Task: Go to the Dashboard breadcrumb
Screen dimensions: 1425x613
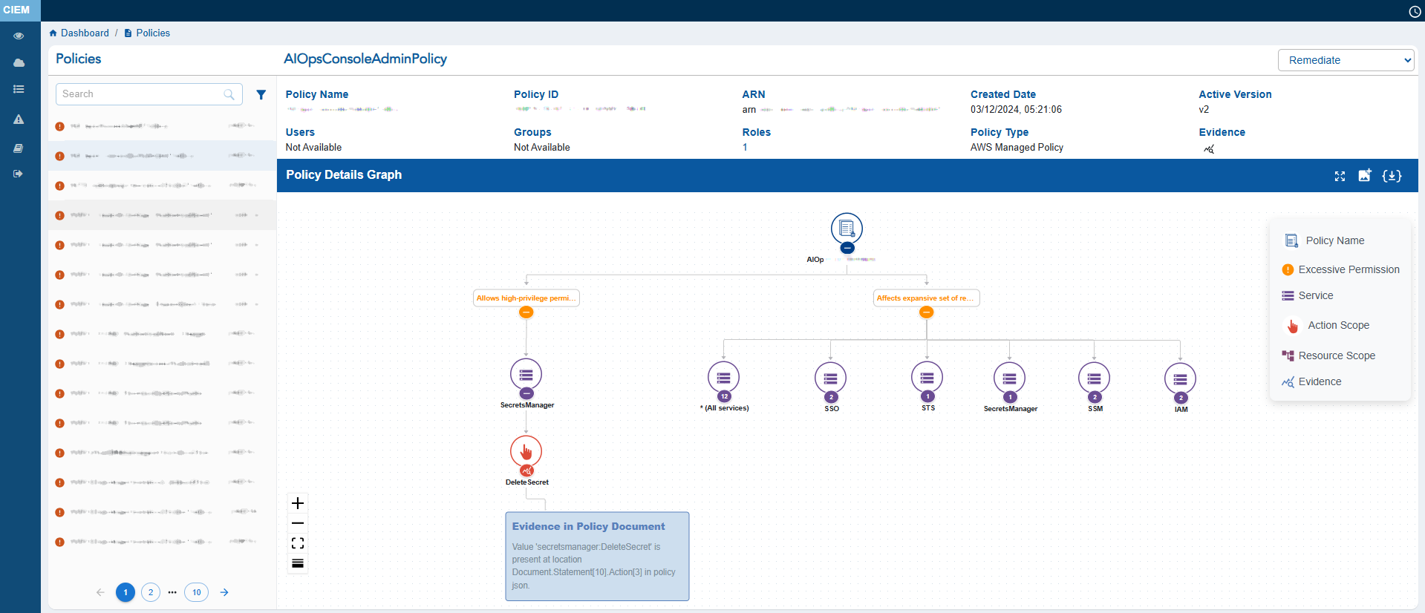Action: pos(84,33)
